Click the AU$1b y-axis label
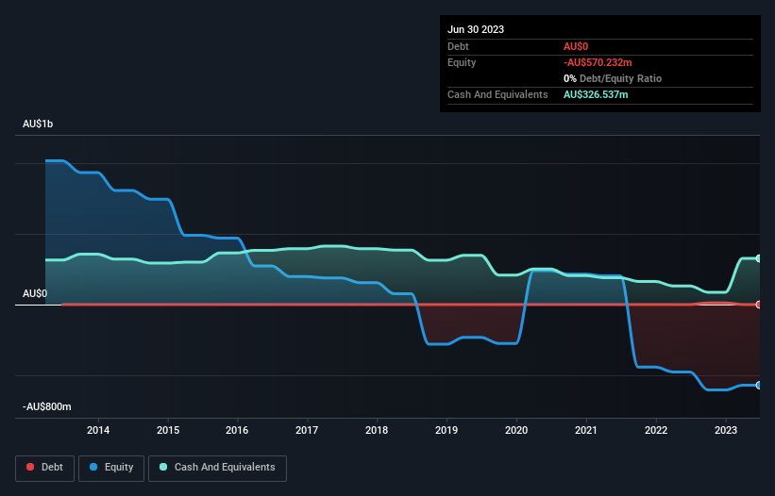775x496 pixels. [x=38, y=124]
